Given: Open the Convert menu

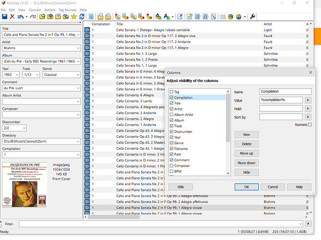Looking at the screenshot, I should click(35, 10).
